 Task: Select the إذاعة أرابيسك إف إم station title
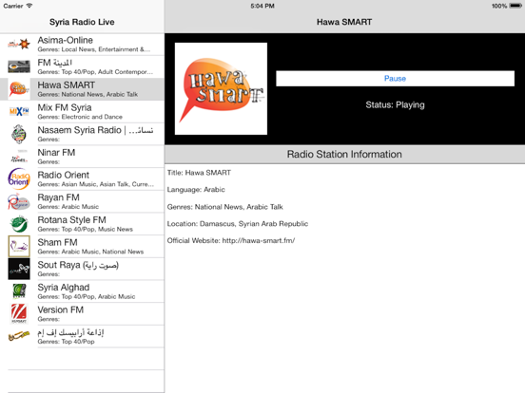pyautogui.click(x=70, y=332)
